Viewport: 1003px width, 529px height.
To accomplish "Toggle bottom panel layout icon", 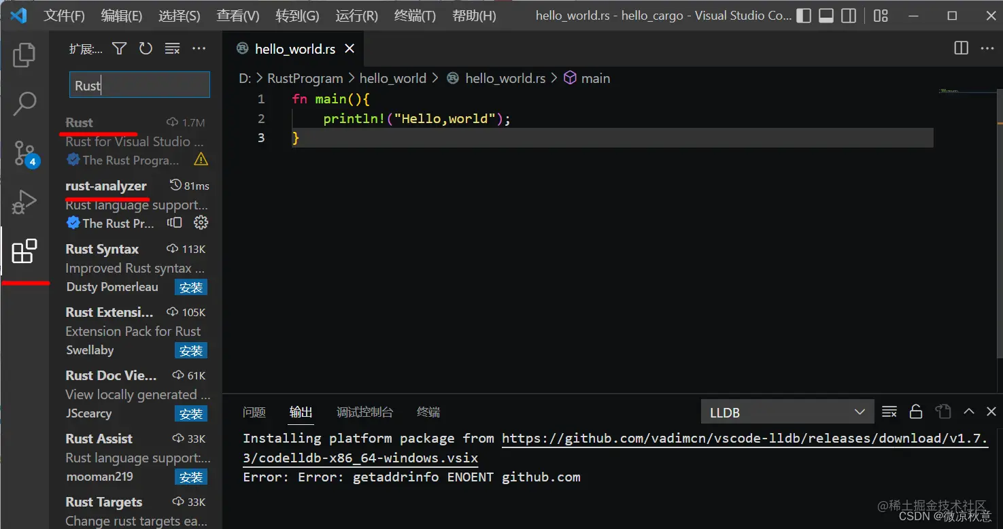I will (826, 16).
